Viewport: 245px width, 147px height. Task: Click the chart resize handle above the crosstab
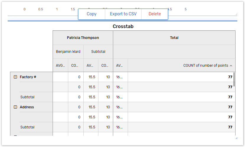point(236,14)
